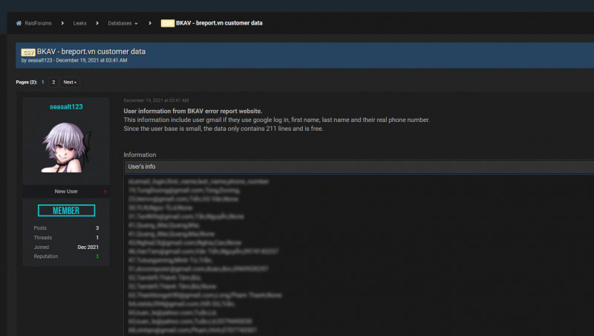Click the CSV tag in breadcrumb
Viewport: 594px width, 336px height.
168,23
